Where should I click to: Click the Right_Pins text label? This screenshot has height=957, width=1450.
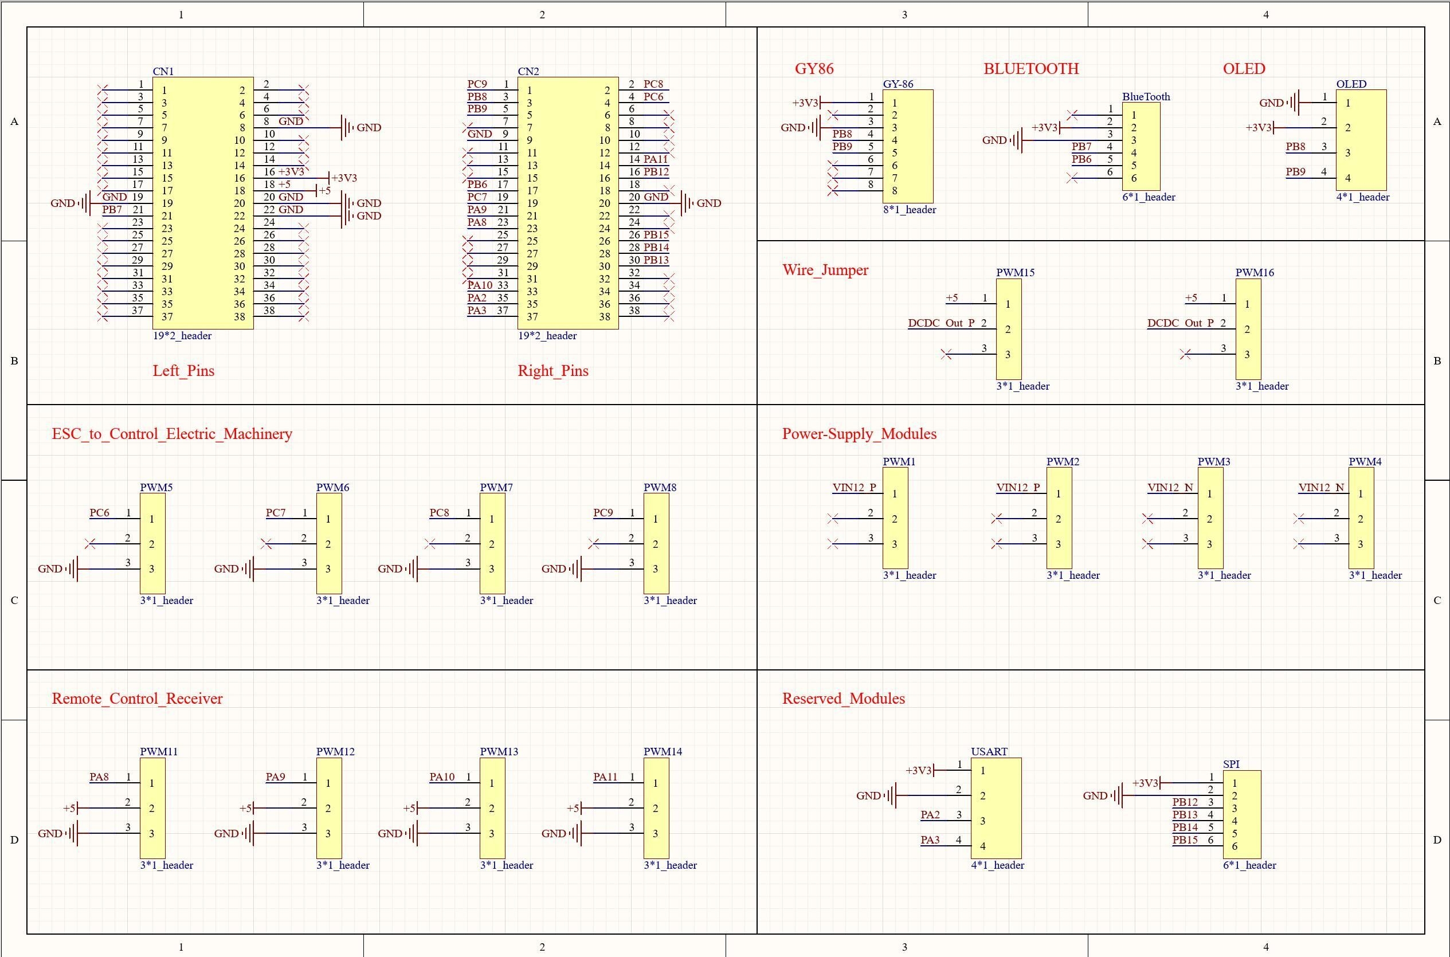pyautogui.click(x=553, y=371)
